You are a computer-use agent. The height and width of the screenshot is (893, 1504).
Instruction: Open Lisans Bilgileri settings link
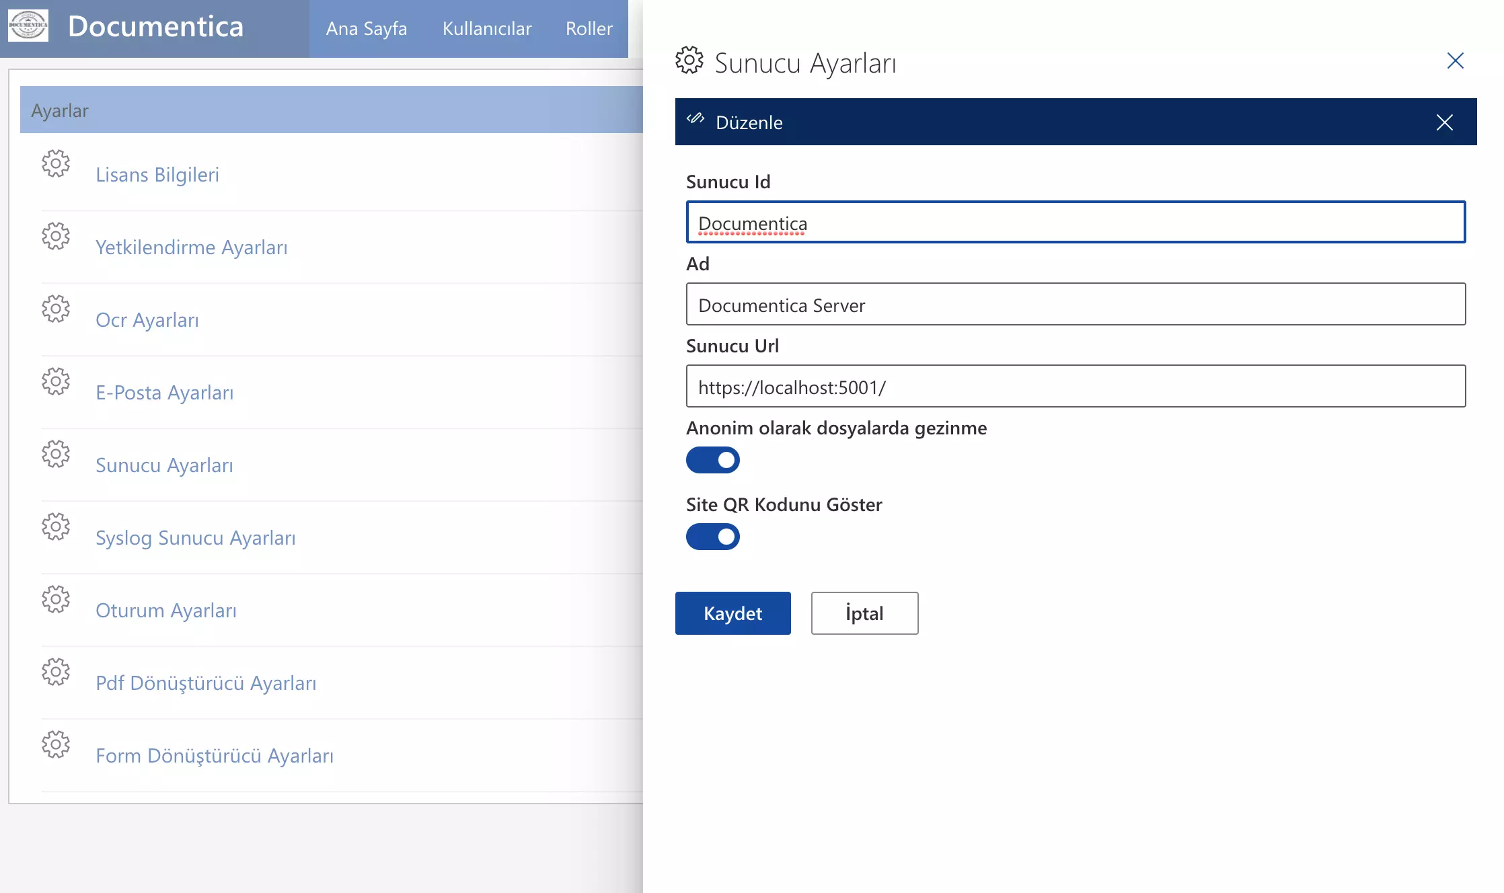(x=157, y=175)
